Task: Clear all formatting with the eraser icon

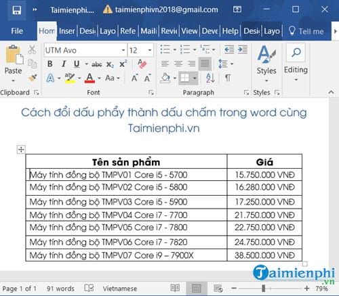Action: pyautogui.click(x=142, y=64)
